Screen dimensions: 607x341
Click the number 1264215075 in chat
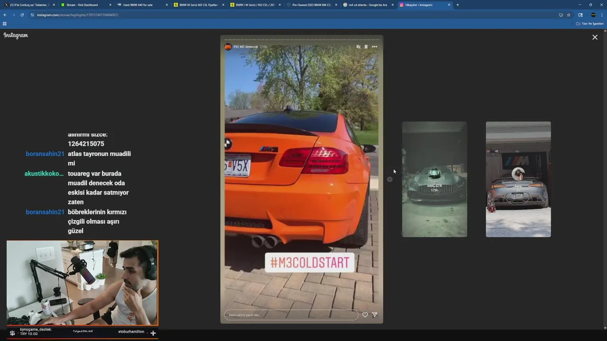[86, 144]
